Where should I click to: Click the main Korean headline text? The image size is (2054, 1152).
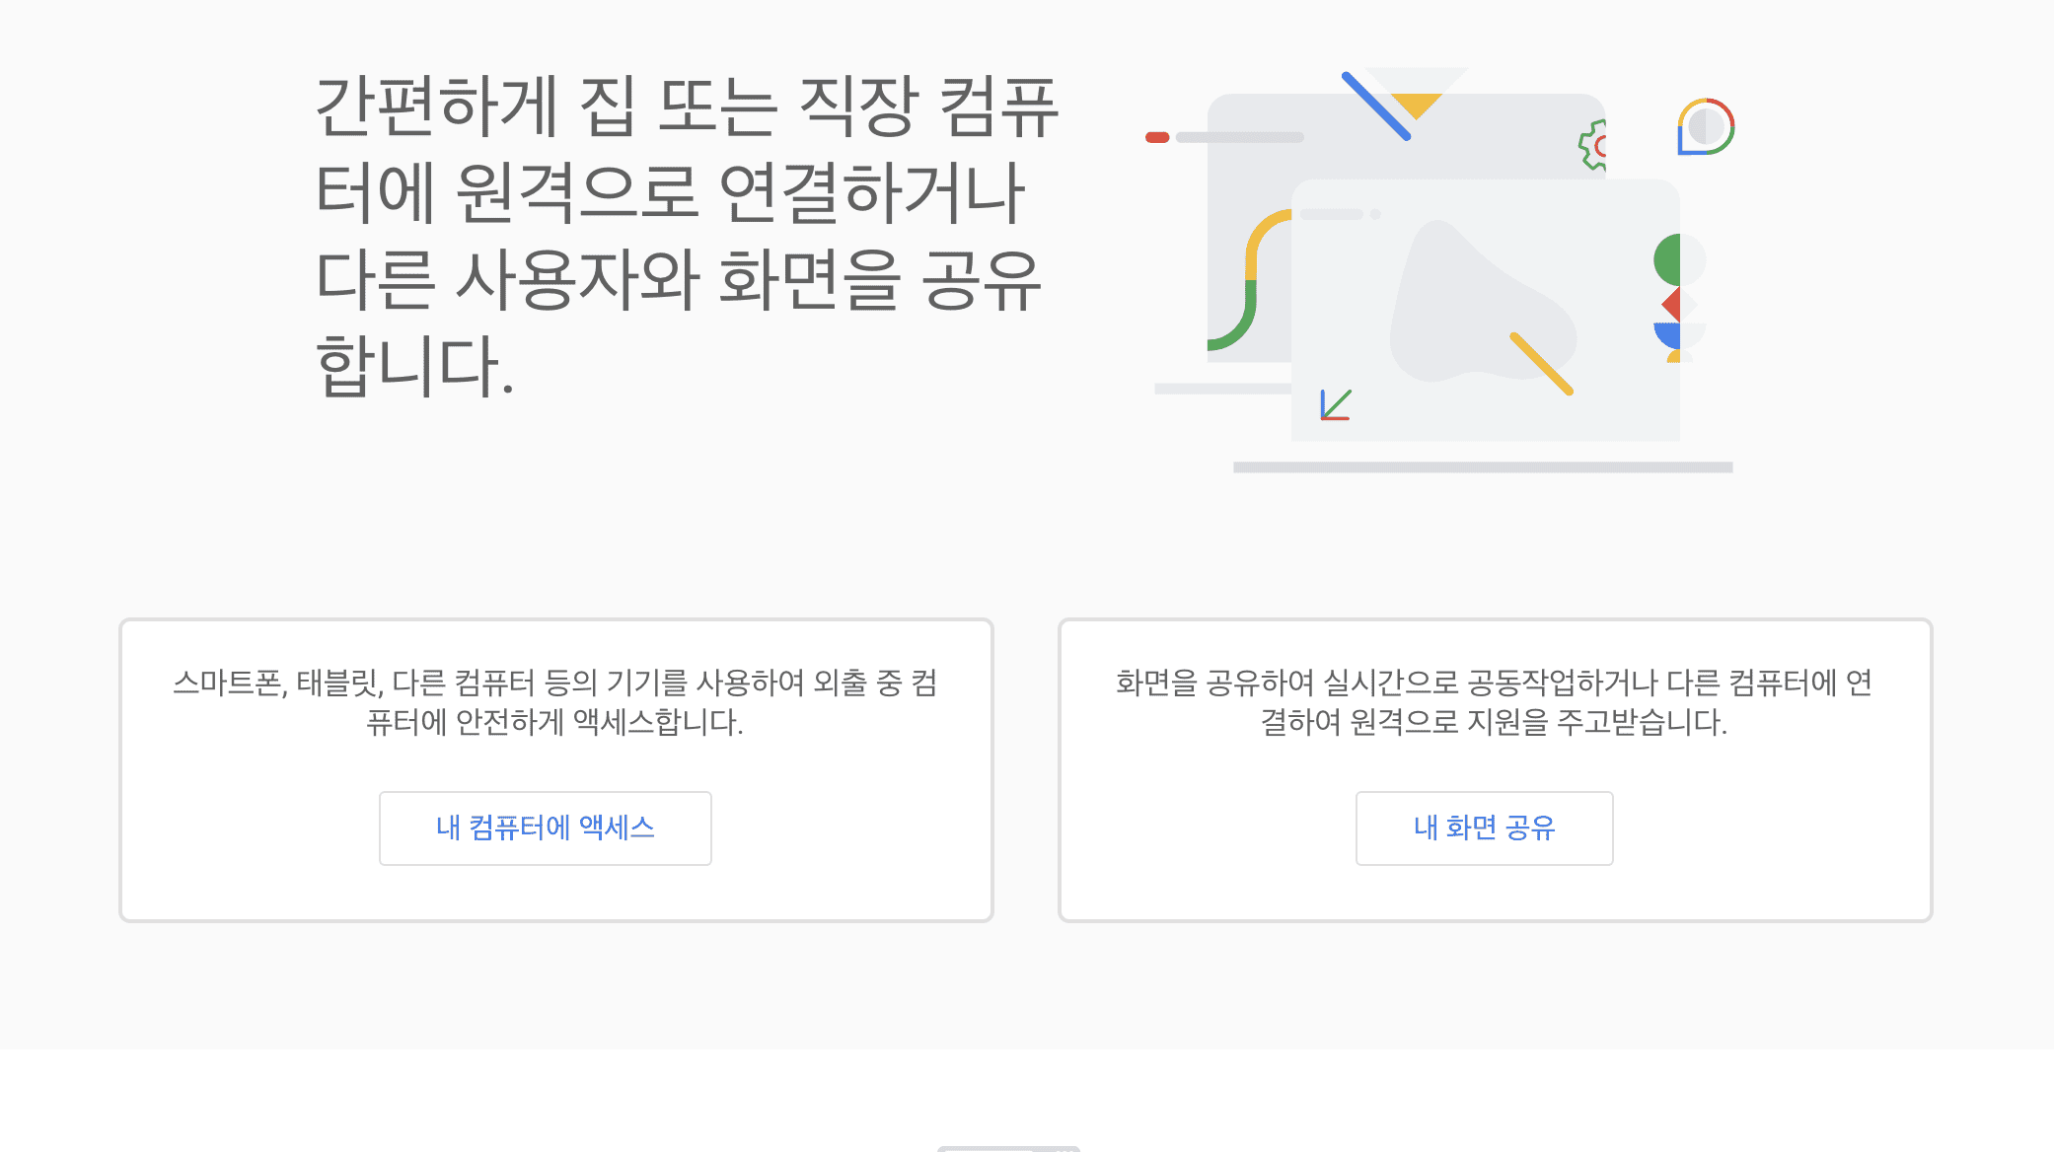point(687,235)
